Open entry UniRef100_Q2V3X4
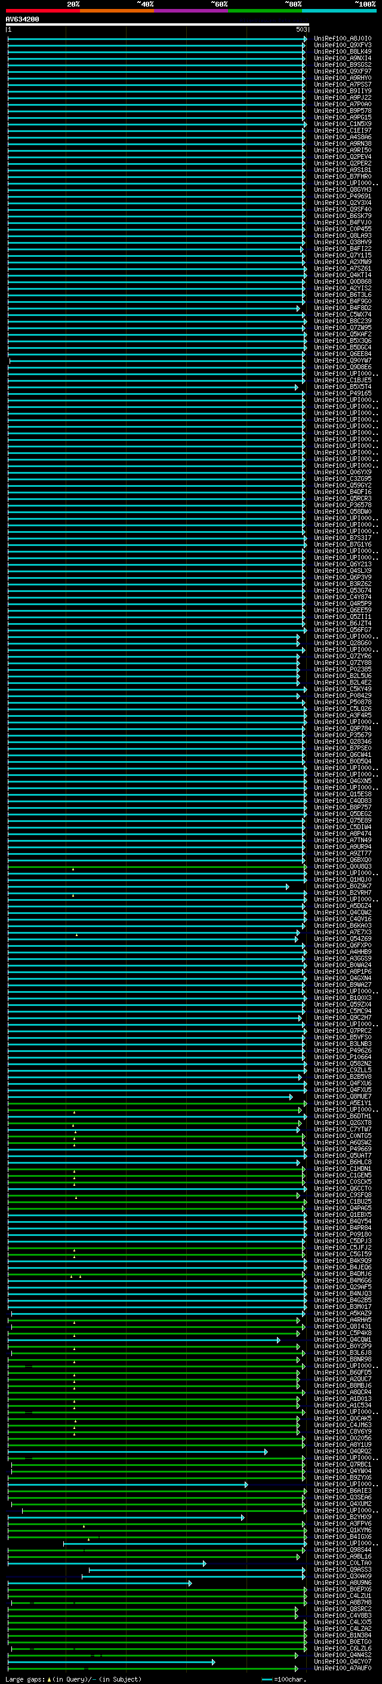 [x=342, y=203]
